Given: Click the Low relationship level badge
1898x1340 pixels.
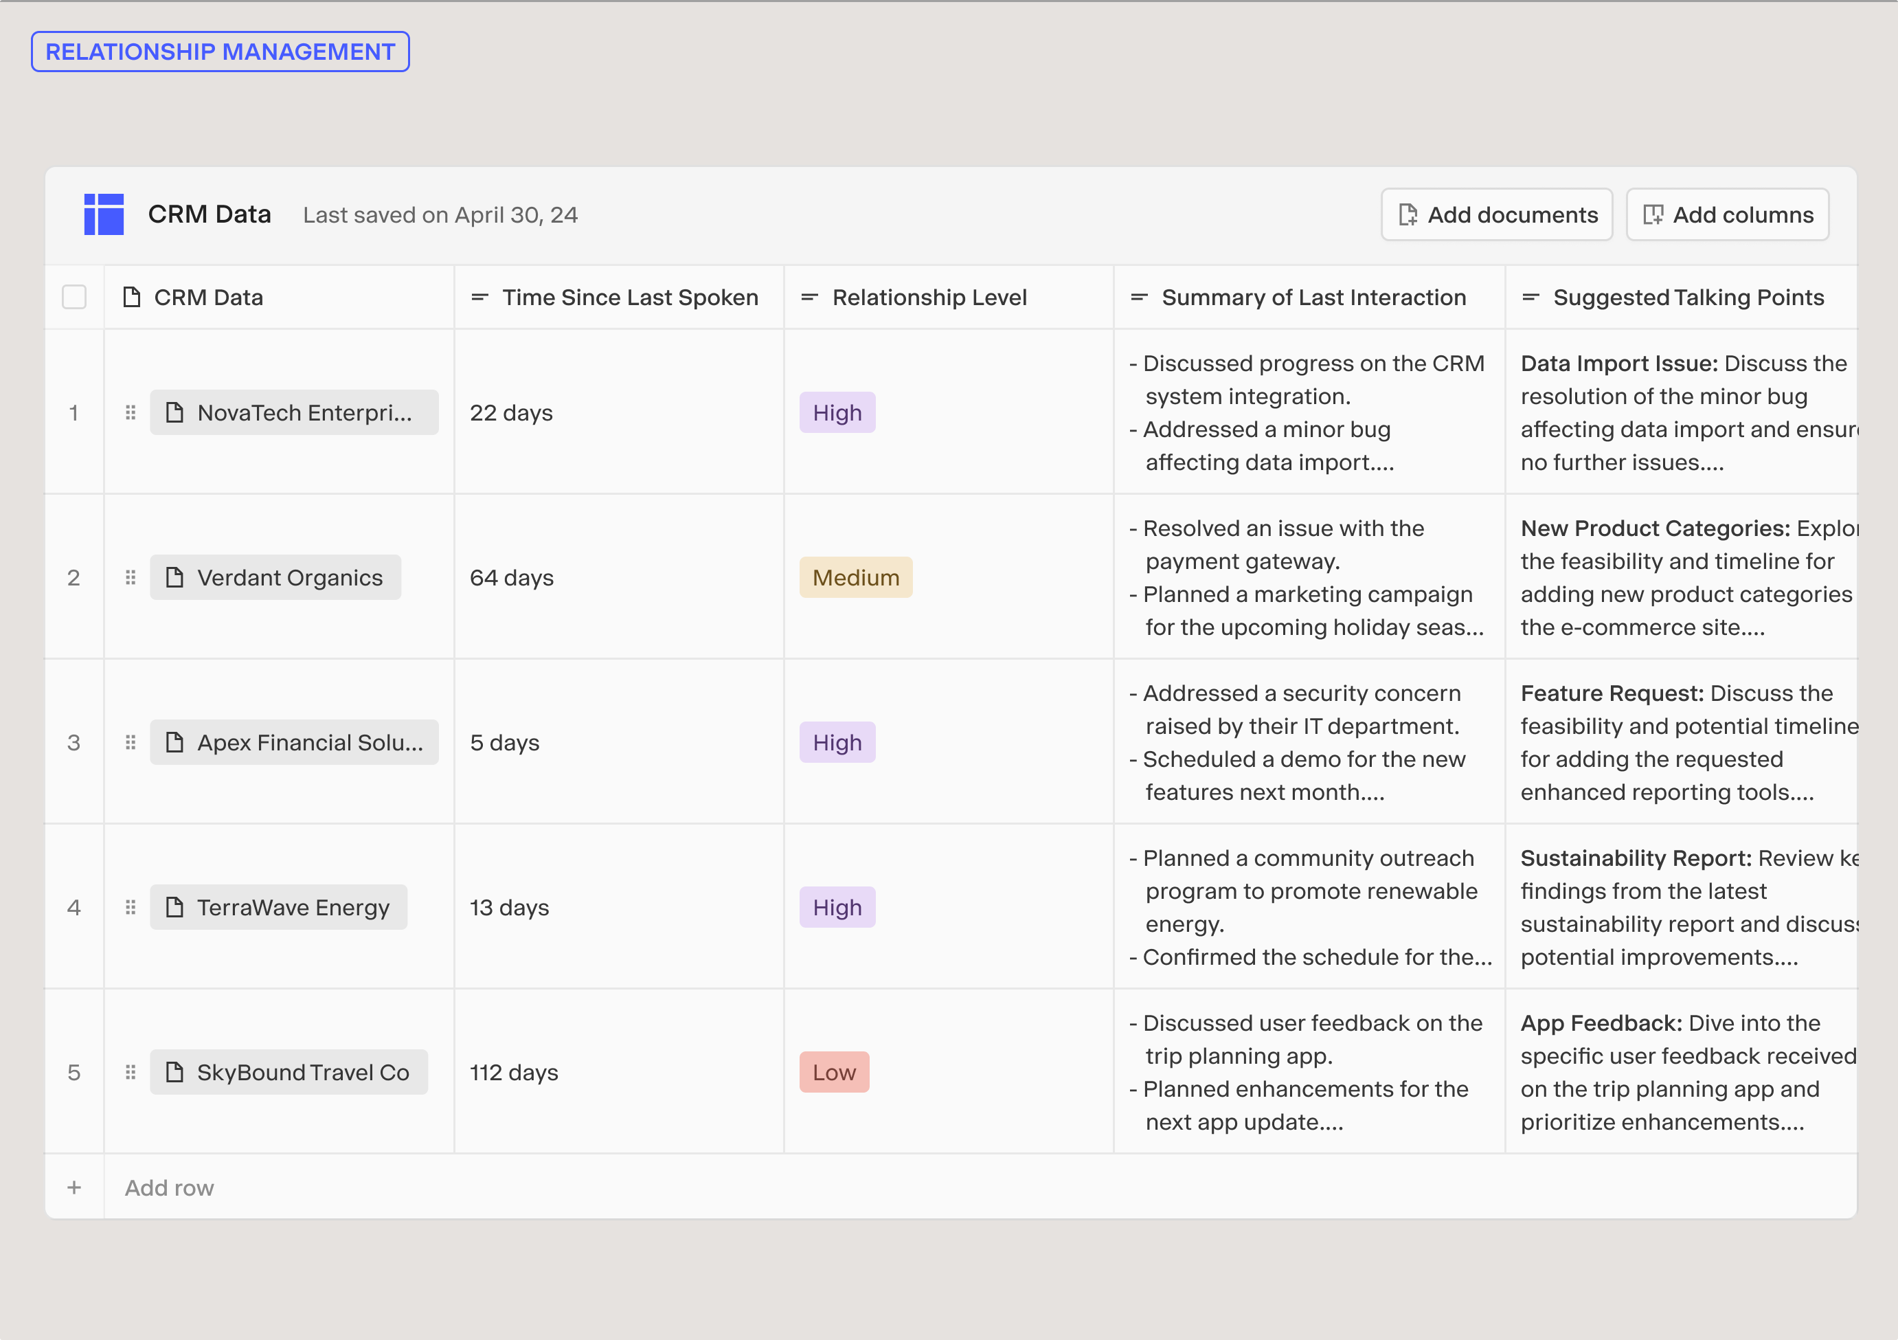Looking at the screenshot, I should coord(834,1072).
